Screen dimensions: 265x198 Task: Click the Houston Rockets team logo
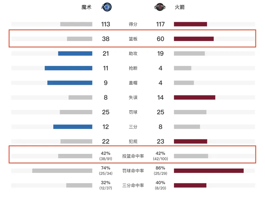[x=160, y=7]
